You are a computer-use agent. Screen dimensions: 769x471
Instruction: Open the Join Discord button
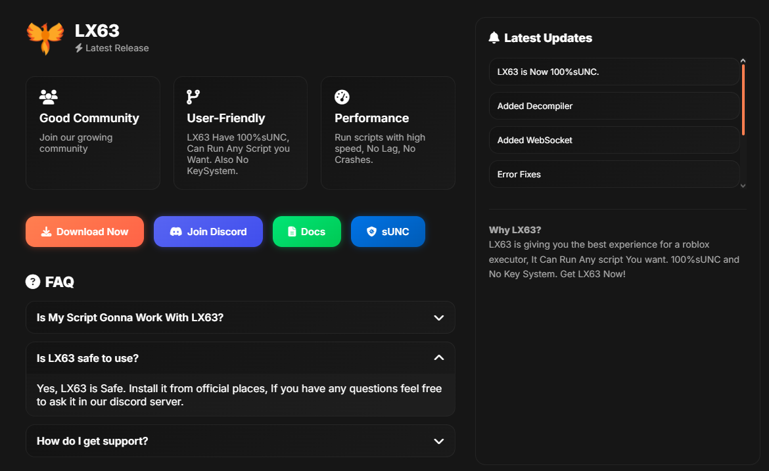(x=208, y=231)
